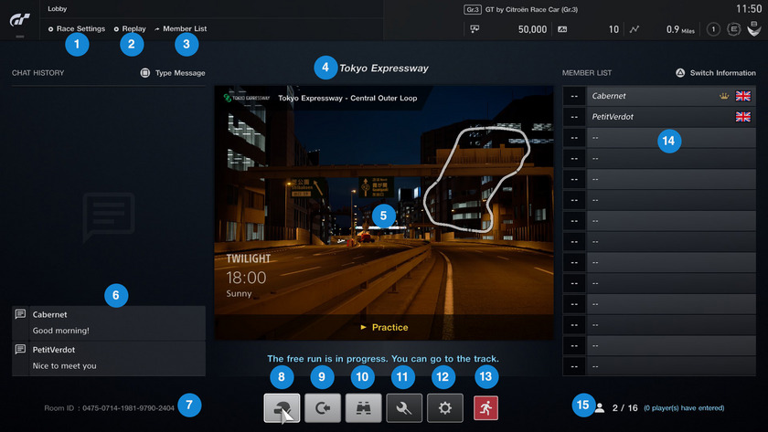Screen dimensions: 768x432
Task: Open spectator mode with binoculars icon
Action: [363, 408]
